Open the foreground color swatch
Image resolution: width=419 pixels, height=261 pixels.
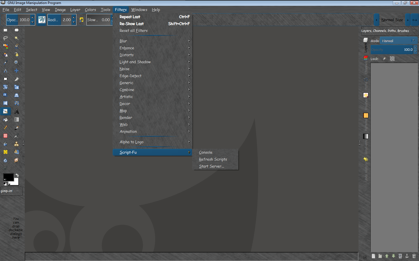click(x=8, y=177)
